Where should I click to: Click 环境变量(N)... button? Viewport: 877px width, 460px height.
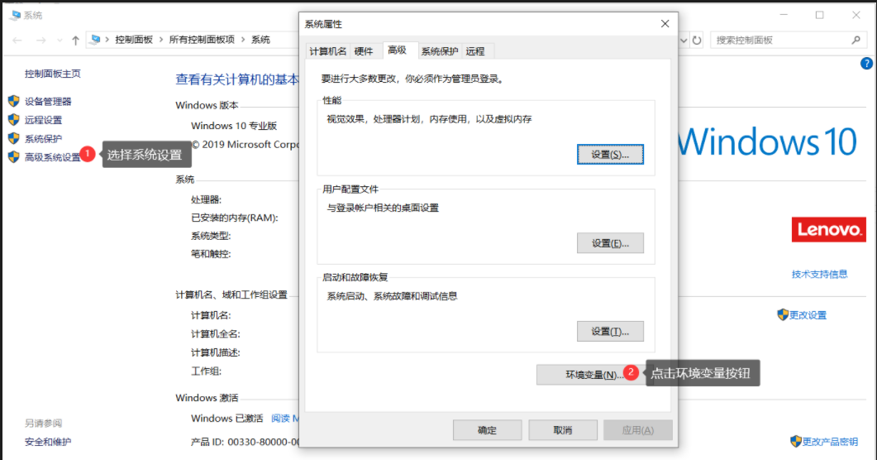593,375
